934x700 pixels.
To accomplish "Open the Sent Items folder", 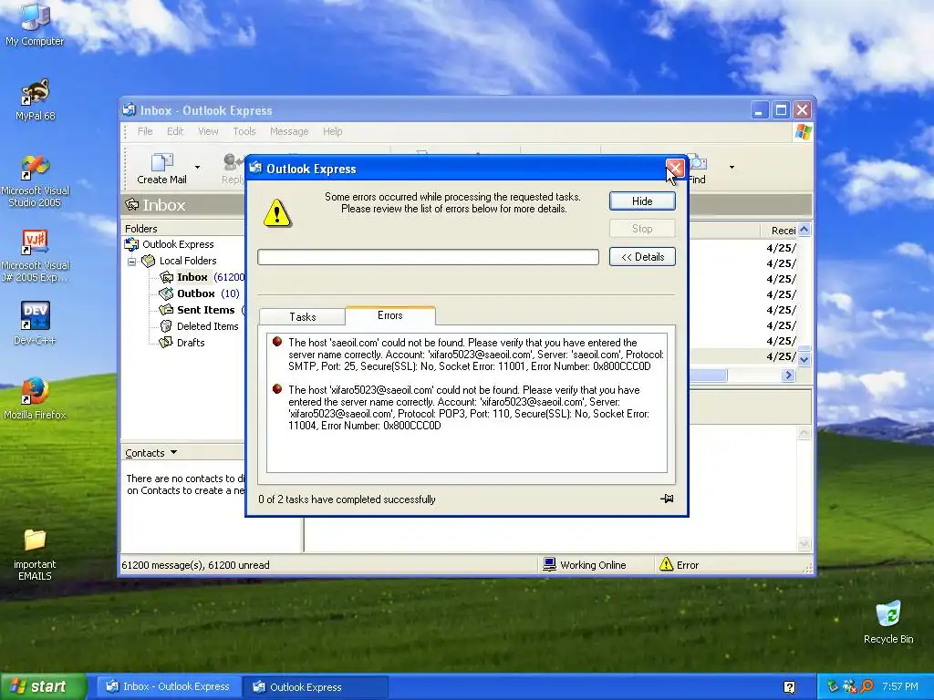I will [205, 310].
